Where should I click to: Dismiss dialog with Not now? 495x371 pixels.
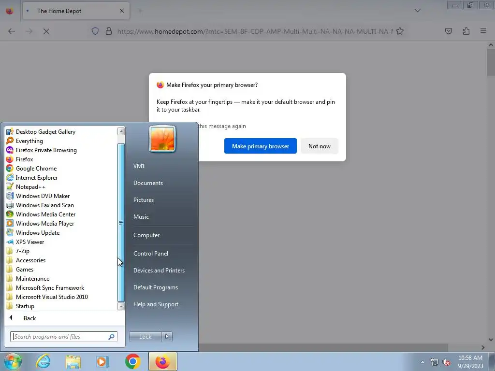(320, 146)
